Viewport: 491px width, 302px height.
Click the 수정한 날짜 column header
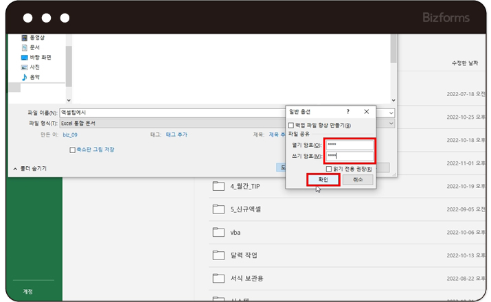(465, 63)
